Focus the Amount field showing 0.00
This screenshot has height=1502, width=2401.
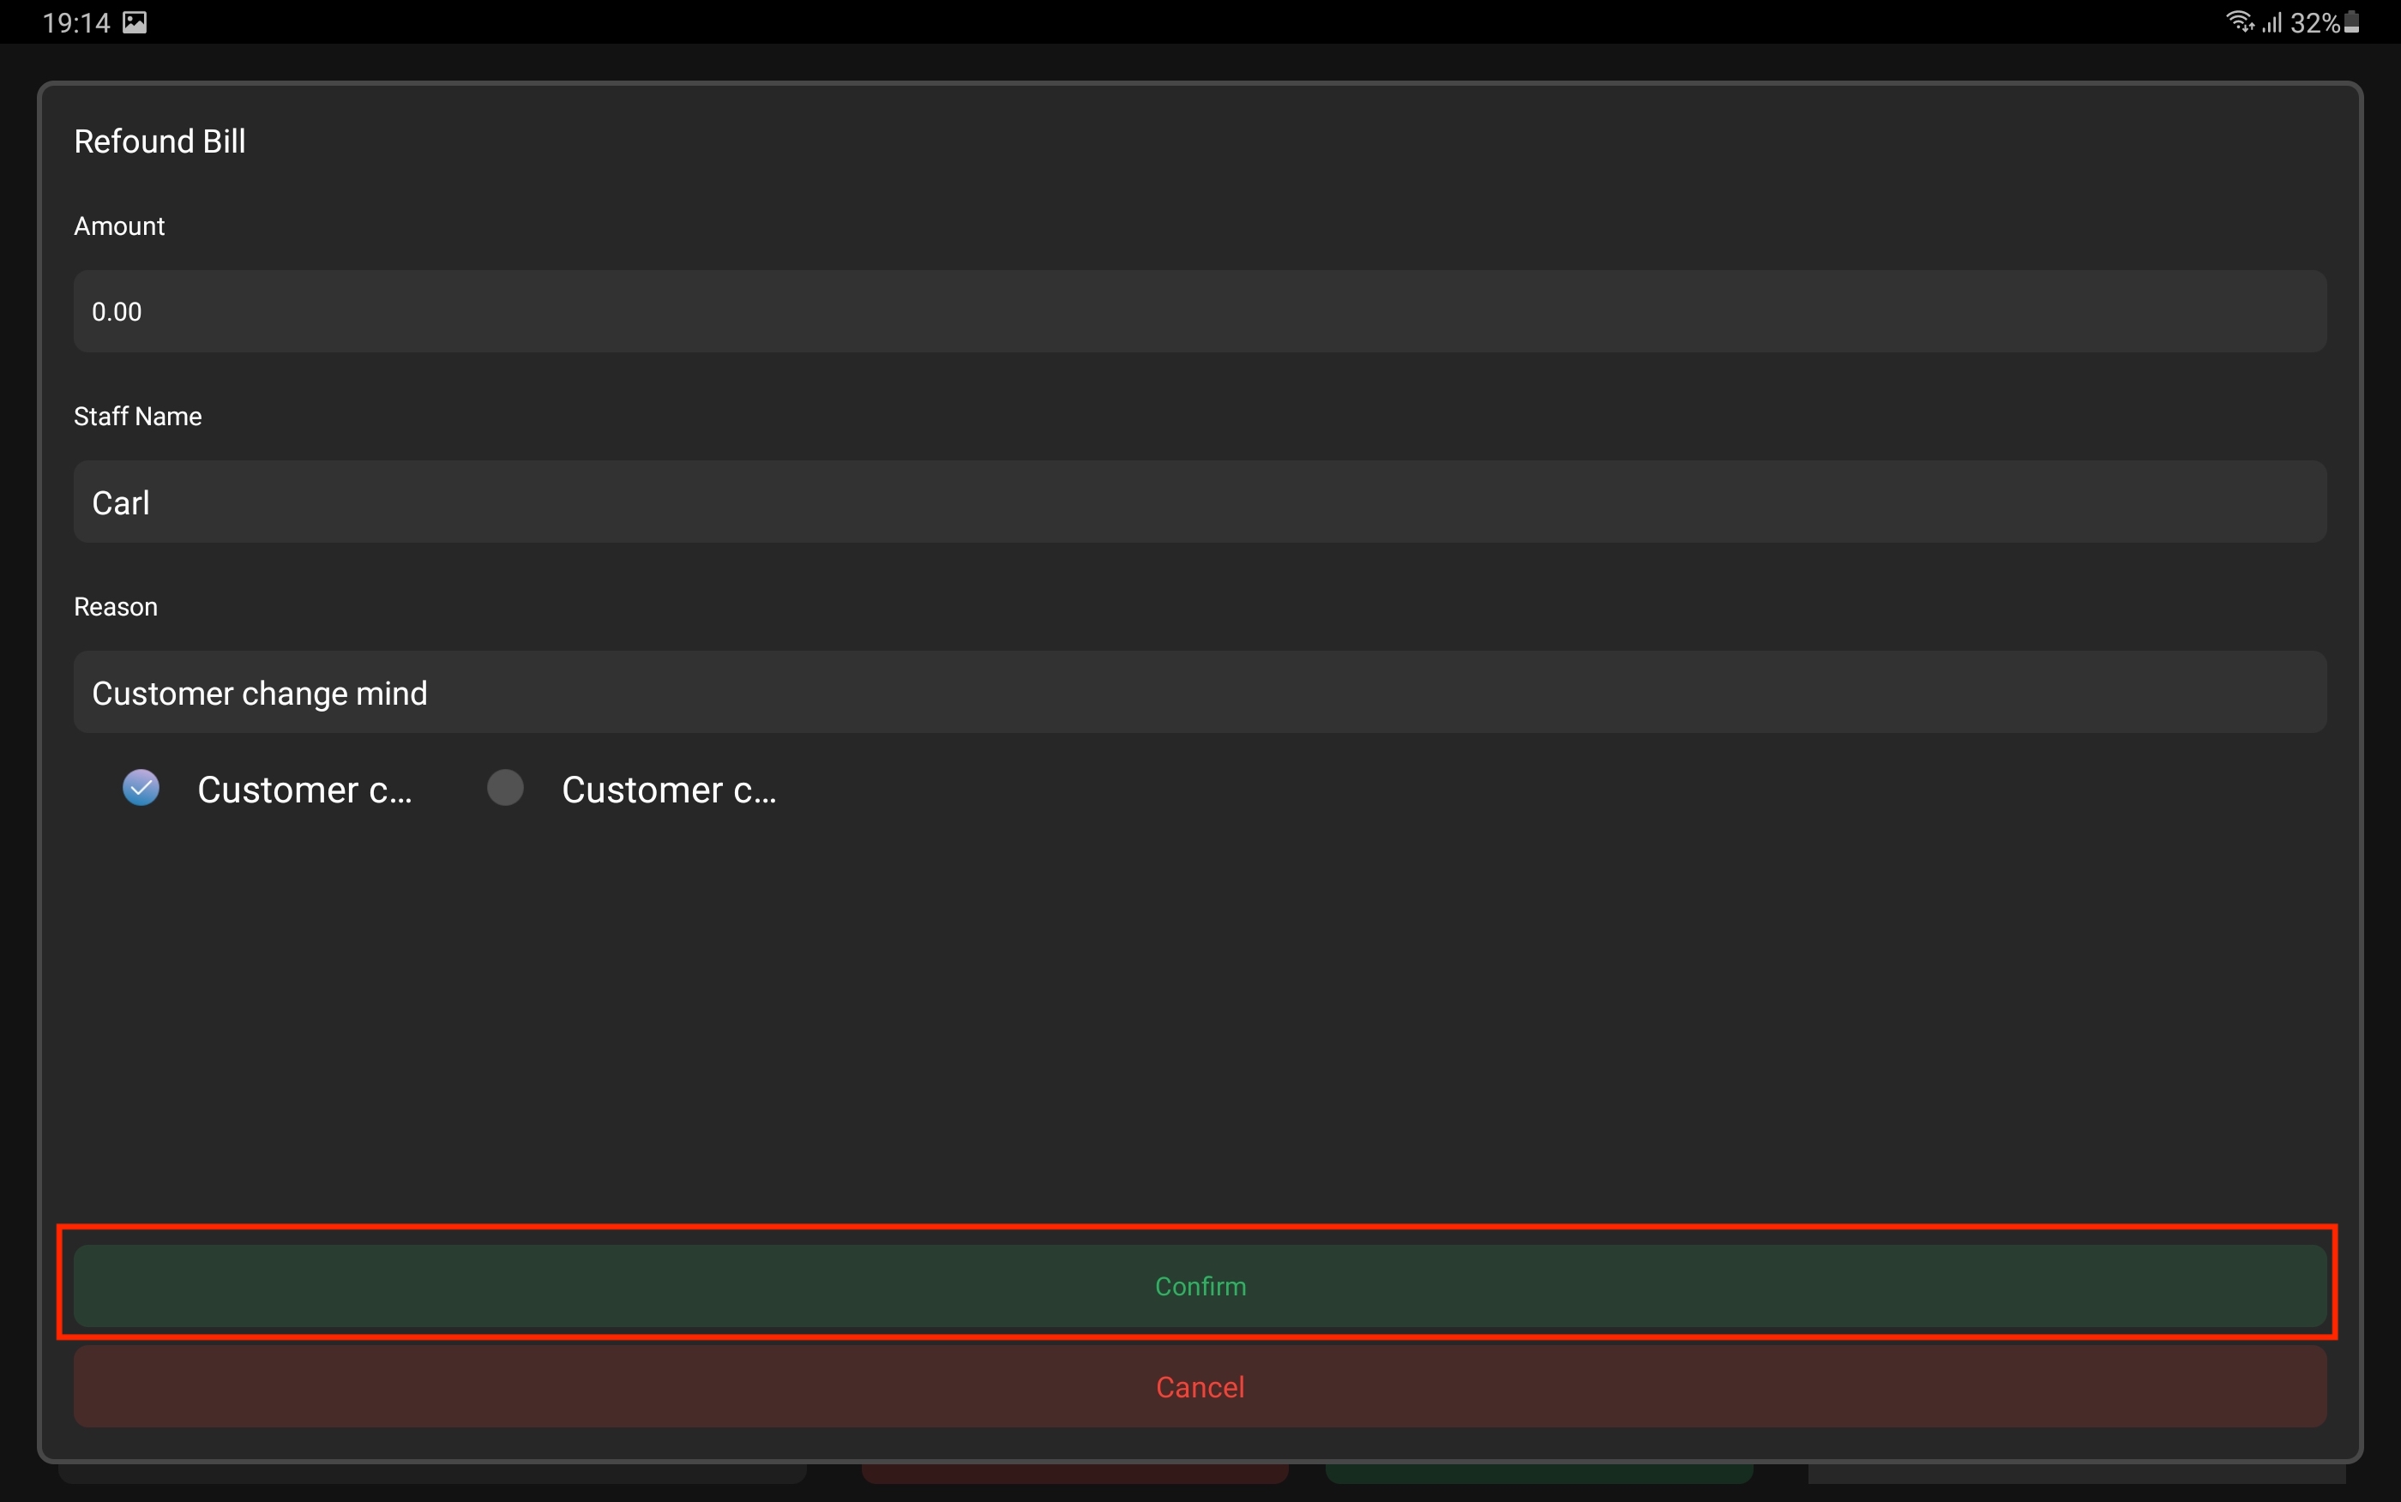(x=1199, y=311)
